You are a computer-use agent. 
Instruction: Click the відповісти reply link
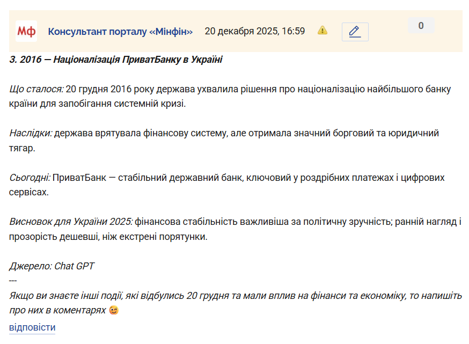pos(32,327)
